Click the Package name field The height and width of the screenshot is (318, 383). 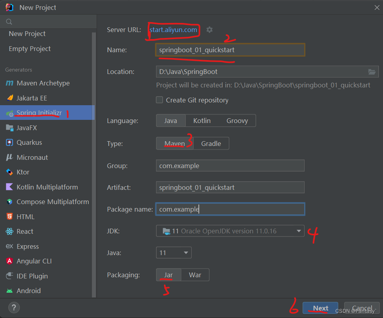[x=230, y=209]
